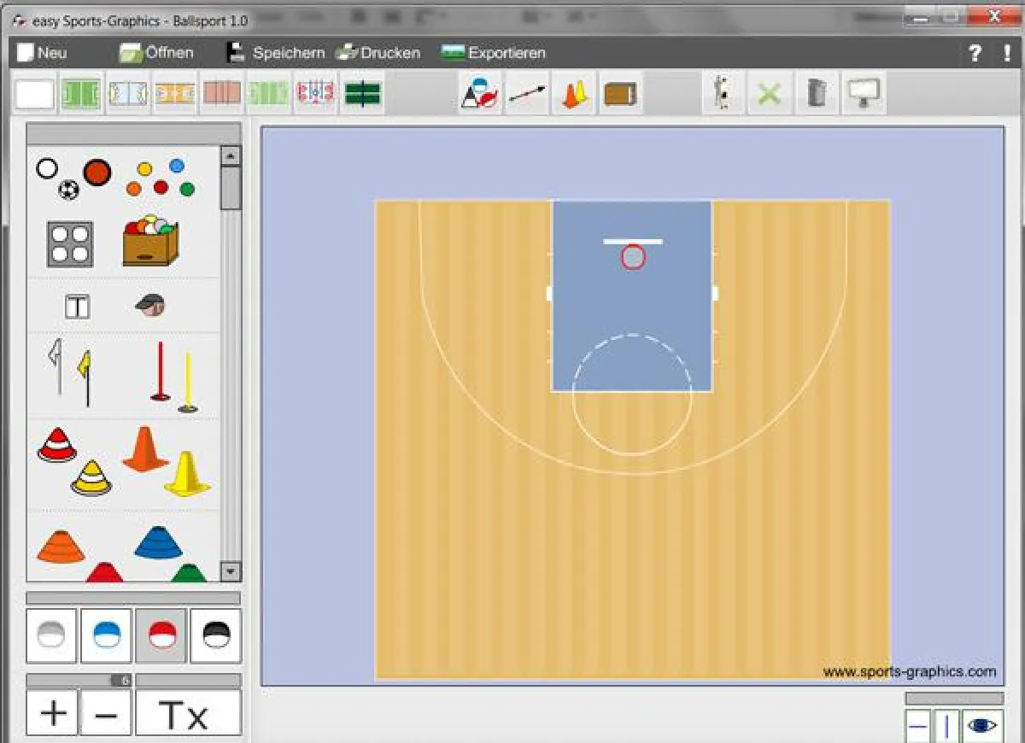The image size is (1025, 743).
Task: Select the black and white shapes tool
Action: coord(216,635)
